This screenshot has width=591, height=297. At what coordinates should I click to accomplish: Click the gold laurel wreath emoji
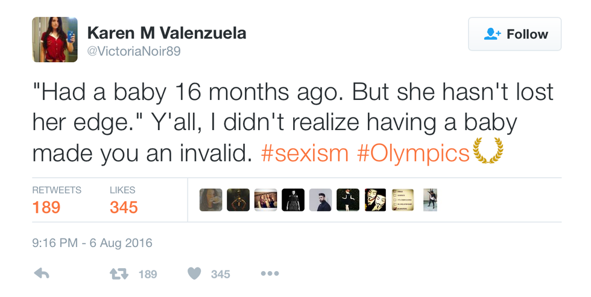(488, 152)
